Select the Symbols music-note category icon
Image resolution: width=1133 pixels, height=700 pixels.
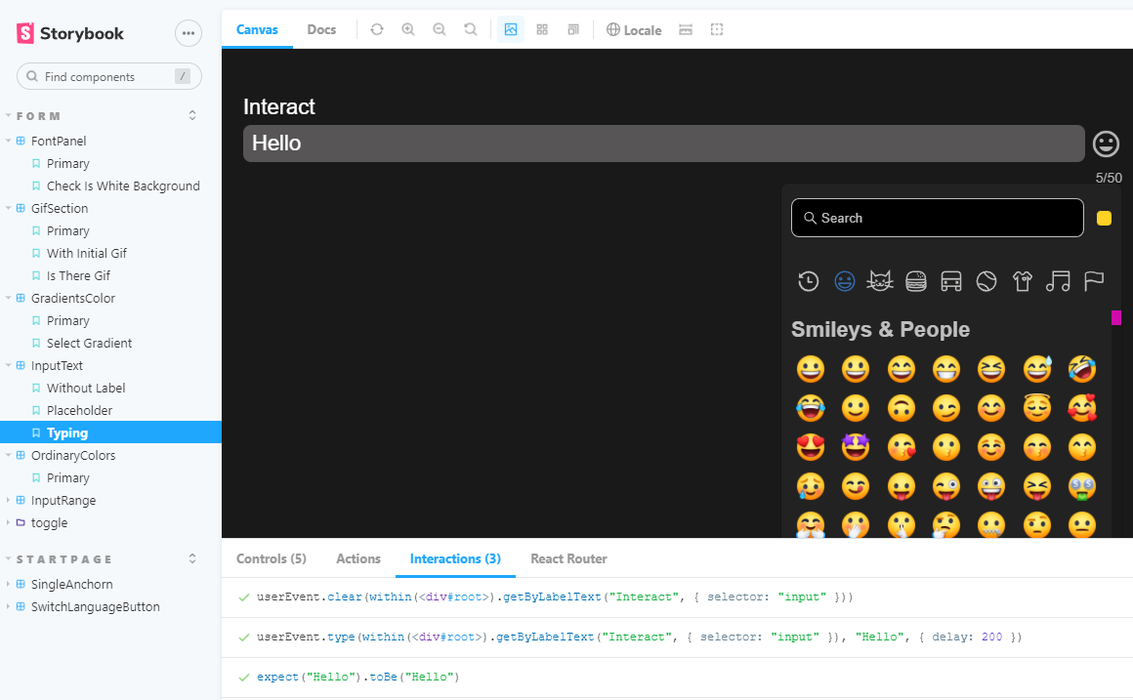pyautogui.click(x=1058, y=281)
